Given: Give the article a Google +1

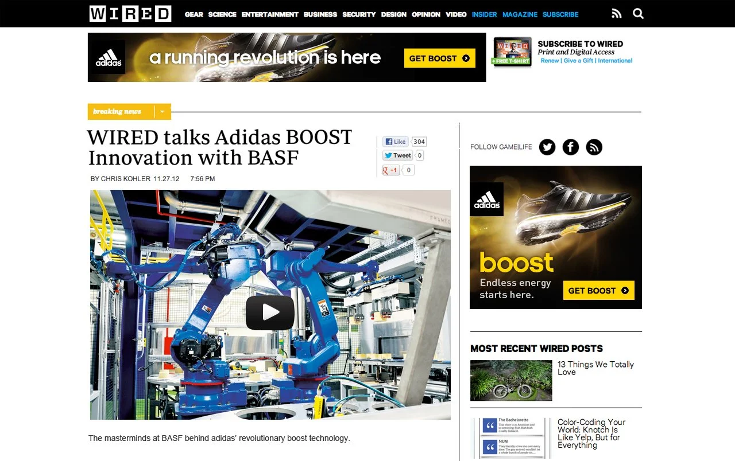Looking at the screenshot, I should (x=391, y=170).
